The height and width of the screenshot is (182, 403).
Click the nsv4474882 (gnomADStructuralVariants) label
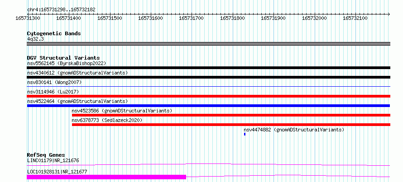click(294, 130)
